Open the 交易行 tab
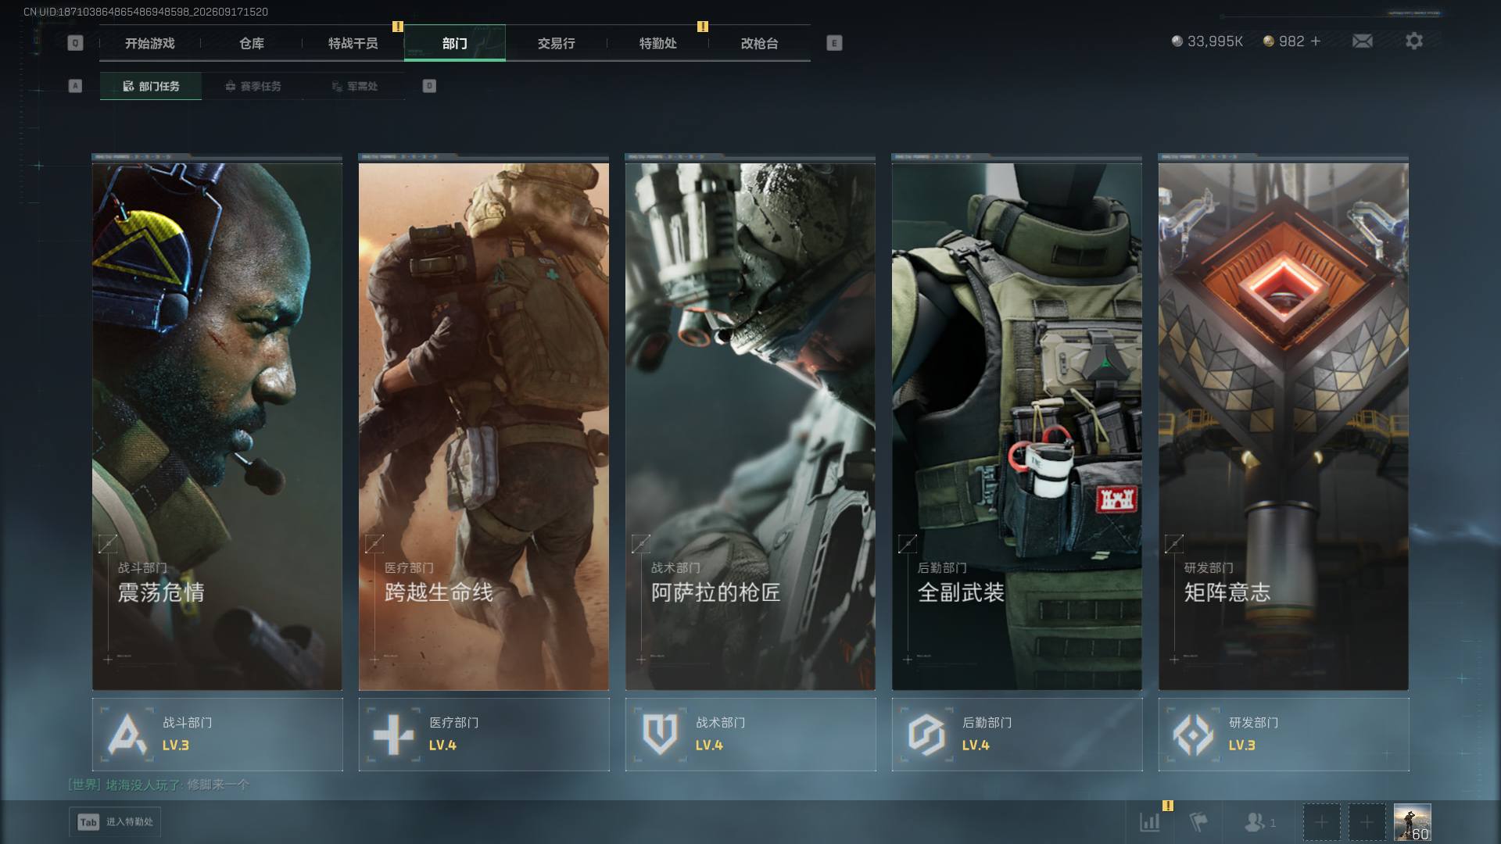The height and width of the screenshot is (844, 1501). coord(557,44)
